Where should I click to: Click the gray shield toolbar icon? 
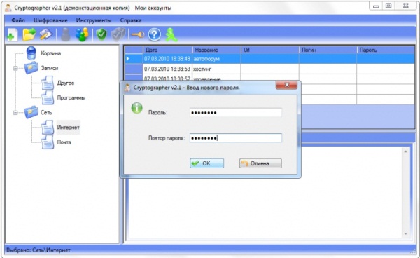[x=118, y=34]
